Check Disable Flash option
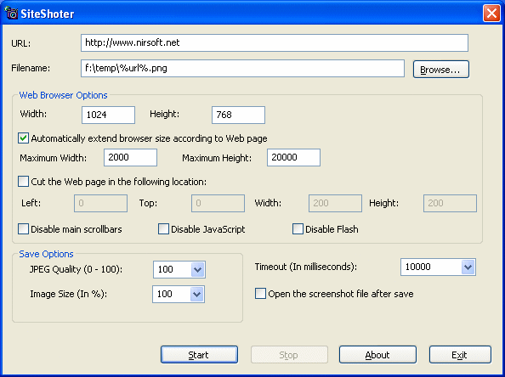 pos(298,229)
